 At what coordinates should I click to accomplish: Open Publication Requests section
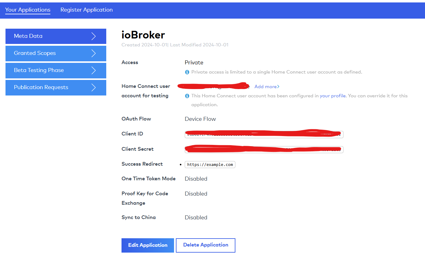tap(56, 88)
